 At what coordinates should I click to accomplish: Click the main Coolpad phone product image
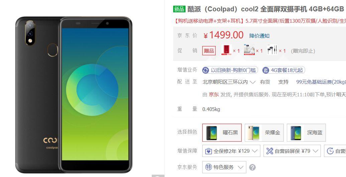(74, 95)
